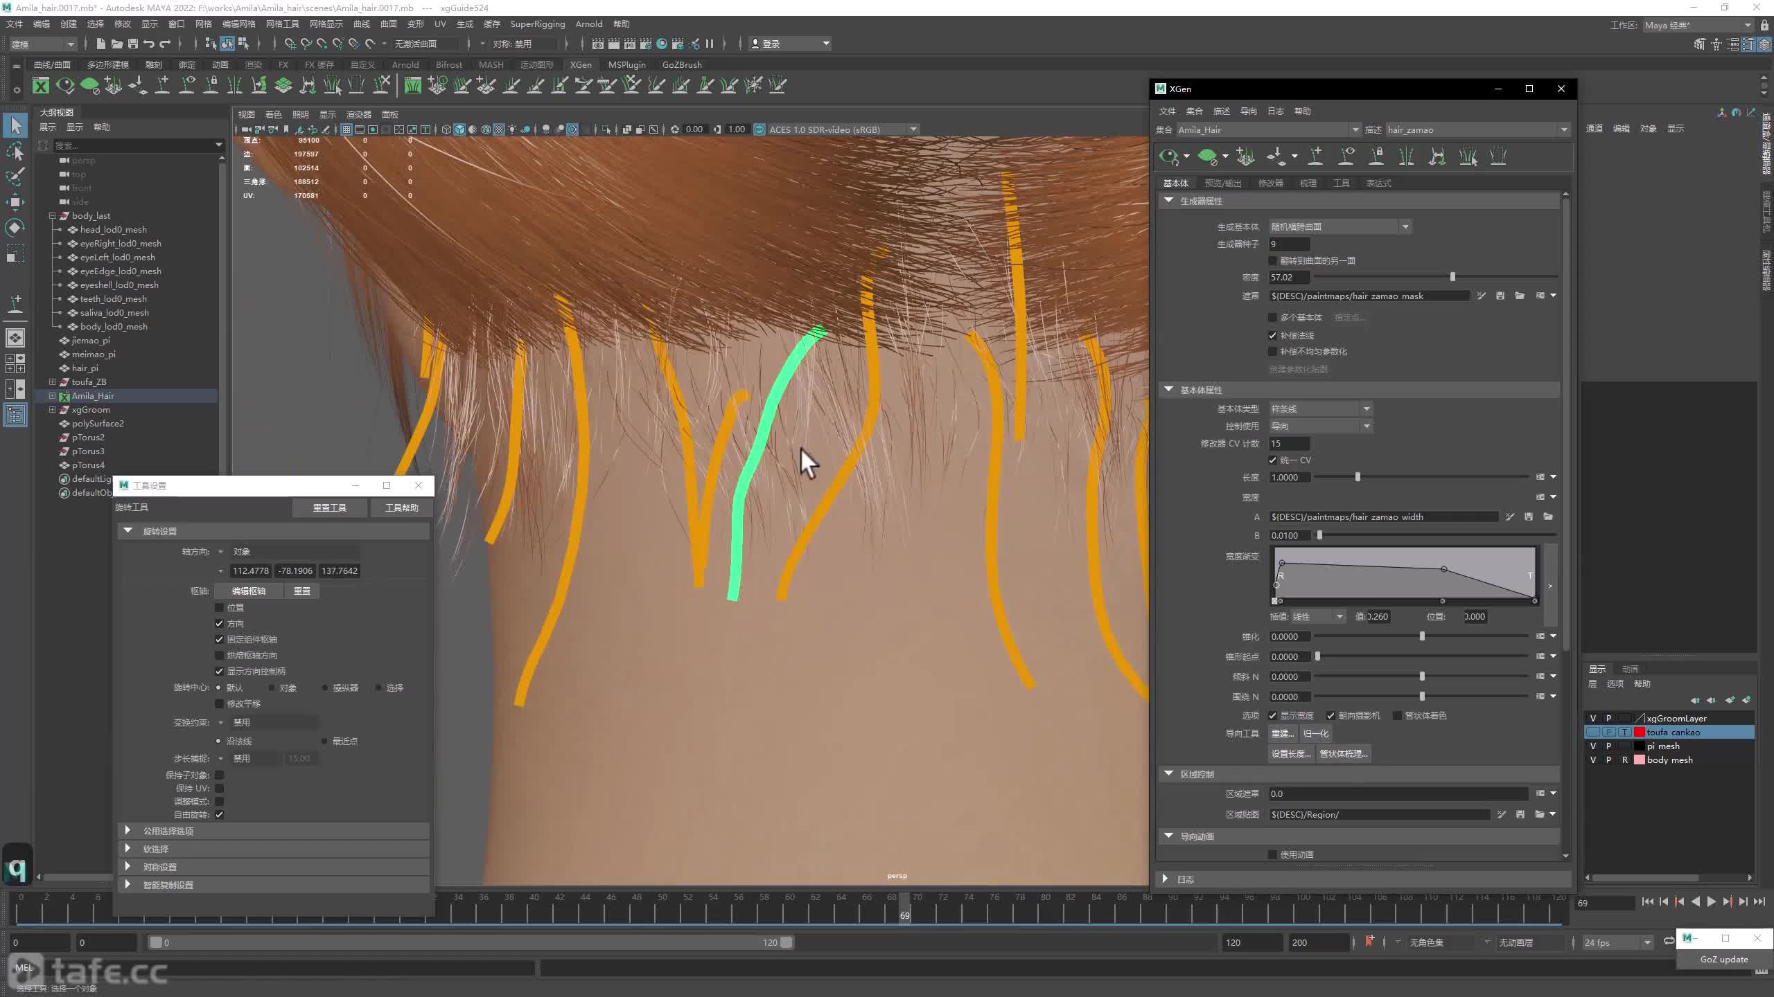Choose the Move tool in toolbox

coord(15,202)
